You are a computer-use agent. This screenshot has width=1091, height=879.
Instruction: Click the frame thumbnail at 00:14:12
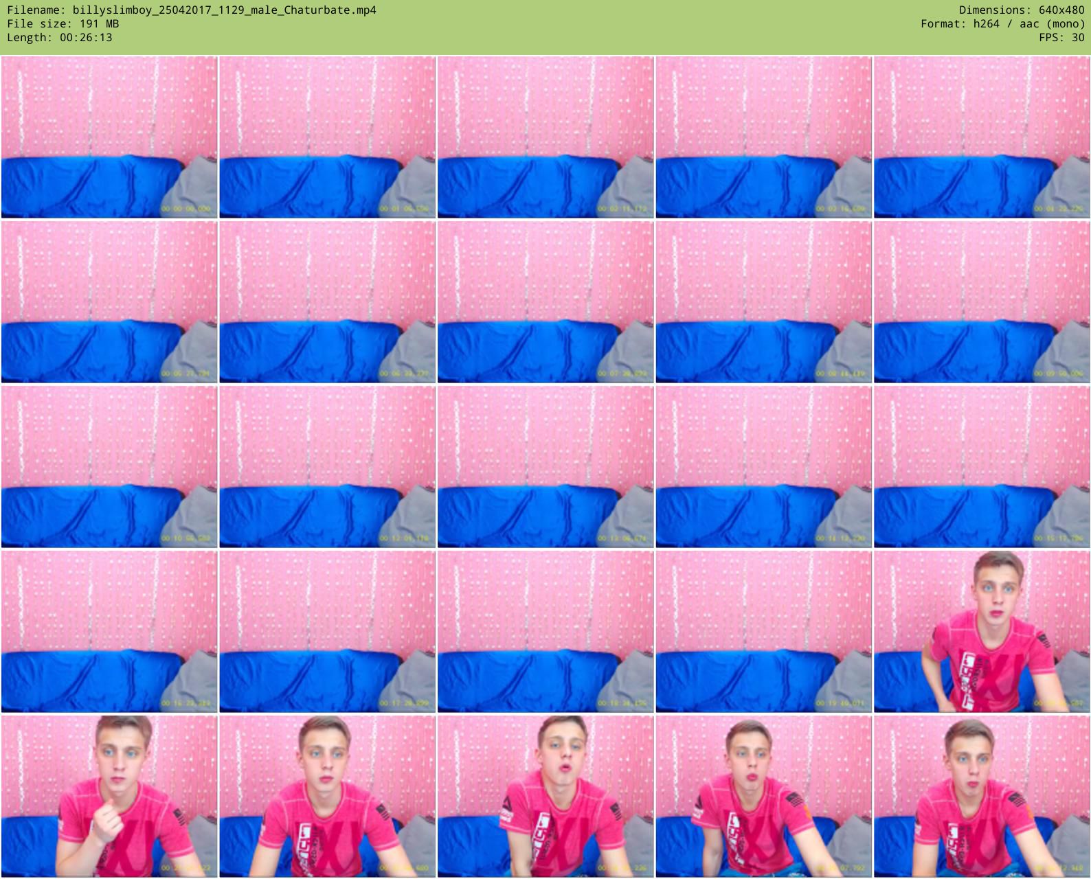(x=763, y=467)
